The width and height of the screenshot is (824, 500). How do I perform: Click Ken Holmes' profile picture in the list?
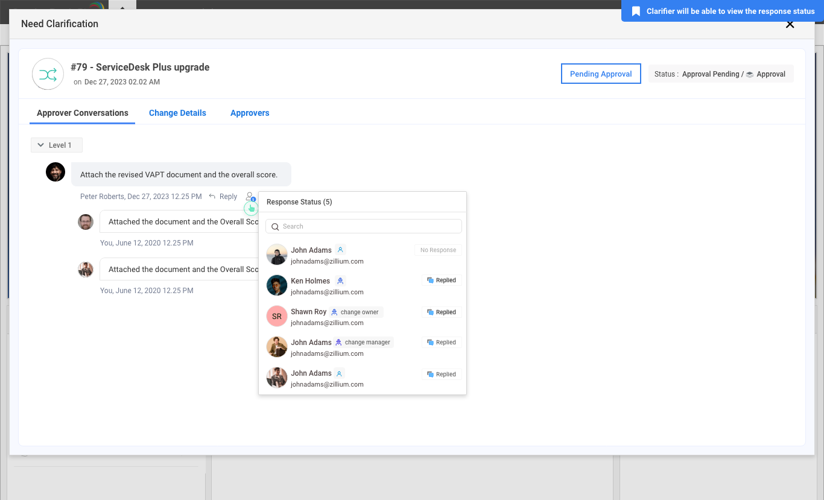coord(277,285)
